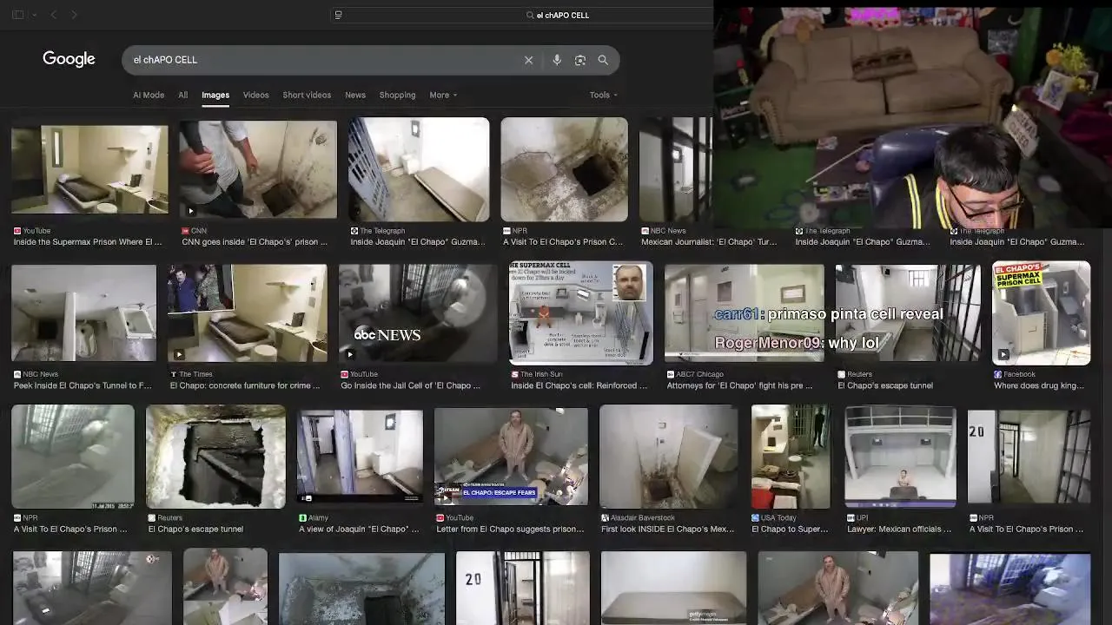Expand the Tools dropdown
Viewport: 1112px width, 625px height.
604,95
